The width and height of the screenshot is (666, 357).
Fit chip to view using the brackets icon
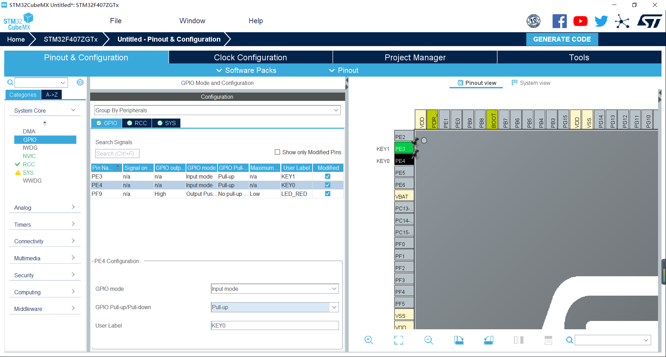(x=399, y=340)
